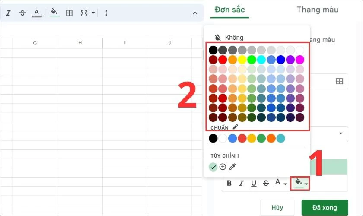The image size is (363, 216).
Task: Click the Underline button in the format row
Action: [254, 183]
